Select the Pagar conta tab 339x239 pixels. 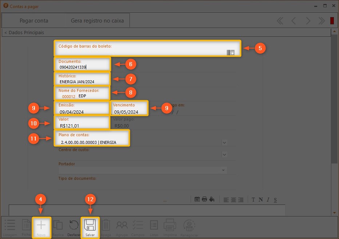point(34,21)
